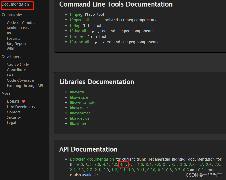This screenshot has height=180, width=226.
Task: Open API docs for version 2.6
Action: pyautogui.click(x=209, y=165)
